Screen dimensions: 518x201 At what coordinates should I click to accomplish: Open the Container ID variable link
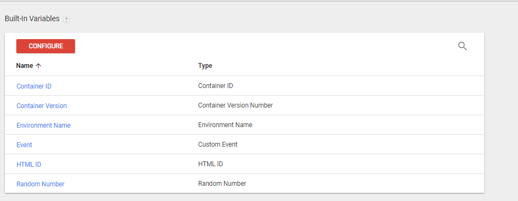[34, 86]
